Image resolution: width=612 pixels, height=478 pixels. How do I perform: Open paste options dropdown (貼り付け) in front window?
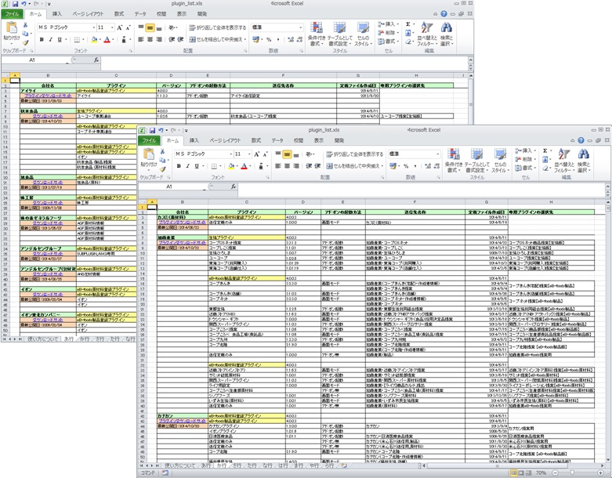coord(149,170)
